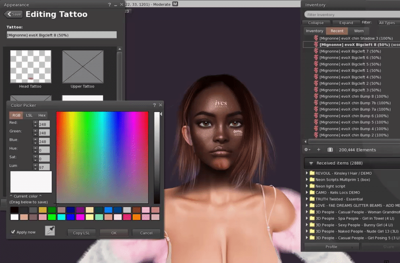Decrease the Green value stepper
The height and width of the screenshot is (263, 400).
[x=36, y=135]
